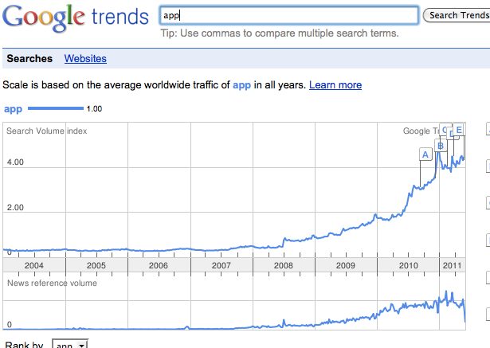
Task: Select the Searches tab
Action: (29, 58)
